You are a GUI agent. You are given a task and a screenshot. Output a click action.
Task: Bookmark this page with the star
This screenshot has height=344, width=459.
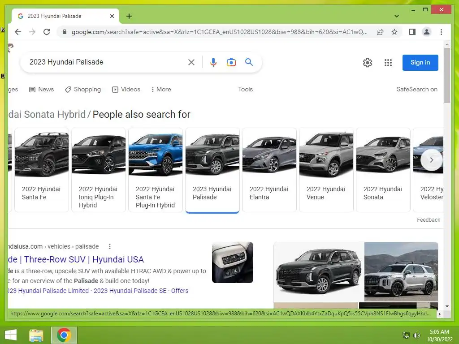coord(394,32)
